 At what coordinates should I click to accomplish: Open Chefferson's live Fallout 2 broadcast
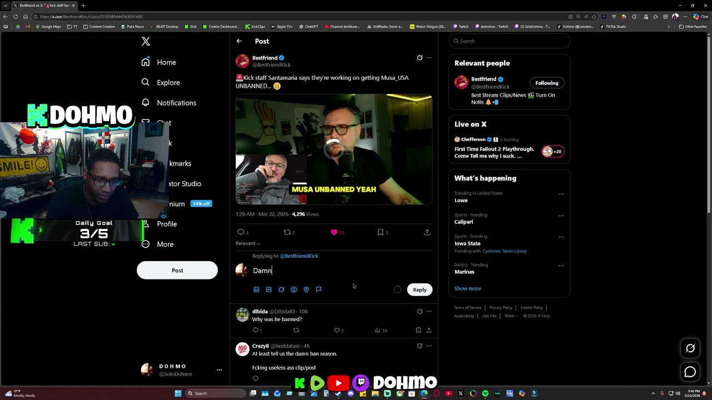508,148
